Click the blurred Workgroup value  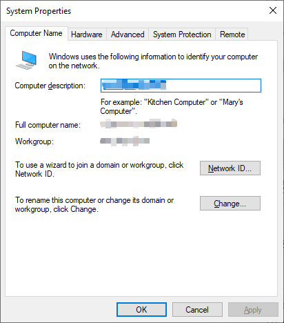coord(125,141)
